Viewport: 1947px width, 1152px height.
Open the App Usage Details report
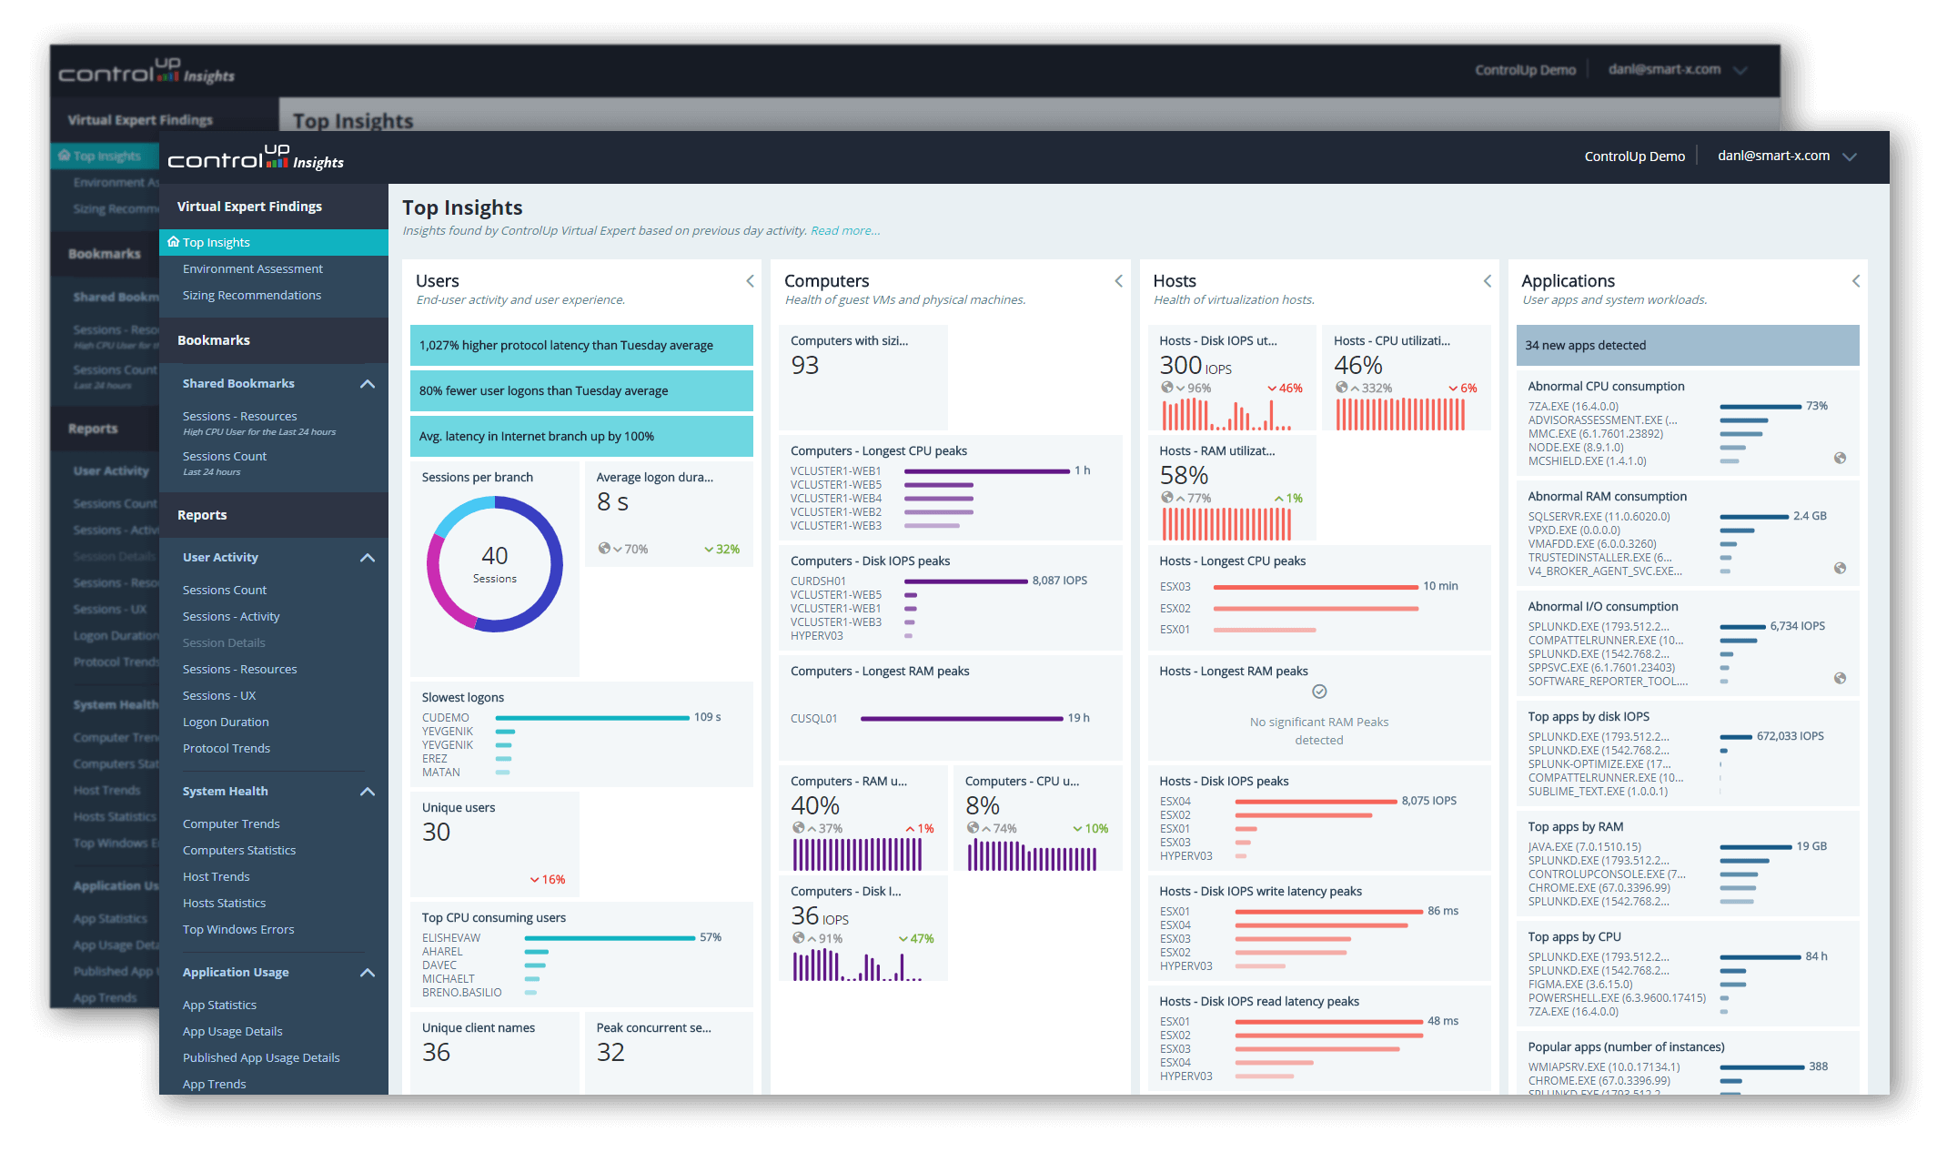click(x=233, y=1031)
